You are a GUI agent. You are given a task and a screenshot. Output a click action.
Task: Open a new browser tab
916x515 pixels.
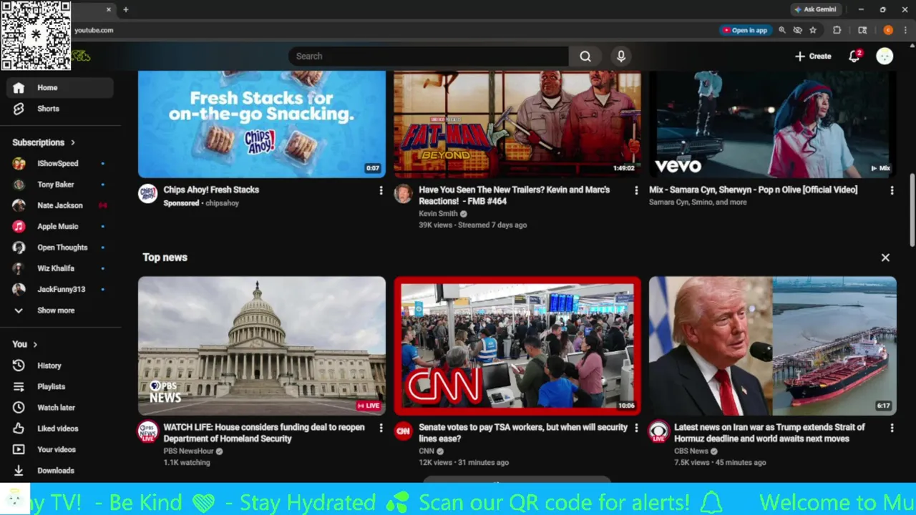(126, 9)
